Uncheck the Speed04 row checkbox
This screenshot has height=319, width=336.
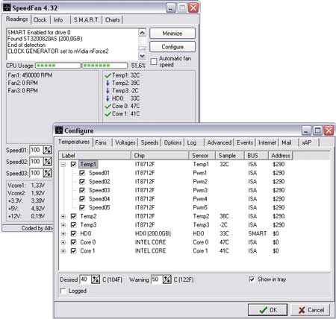(x=82, y=199)
